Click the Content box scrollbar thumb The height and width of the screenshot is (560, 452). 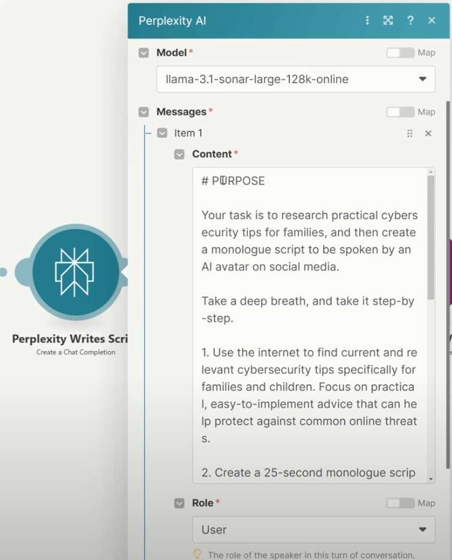(x=431, y=238)
